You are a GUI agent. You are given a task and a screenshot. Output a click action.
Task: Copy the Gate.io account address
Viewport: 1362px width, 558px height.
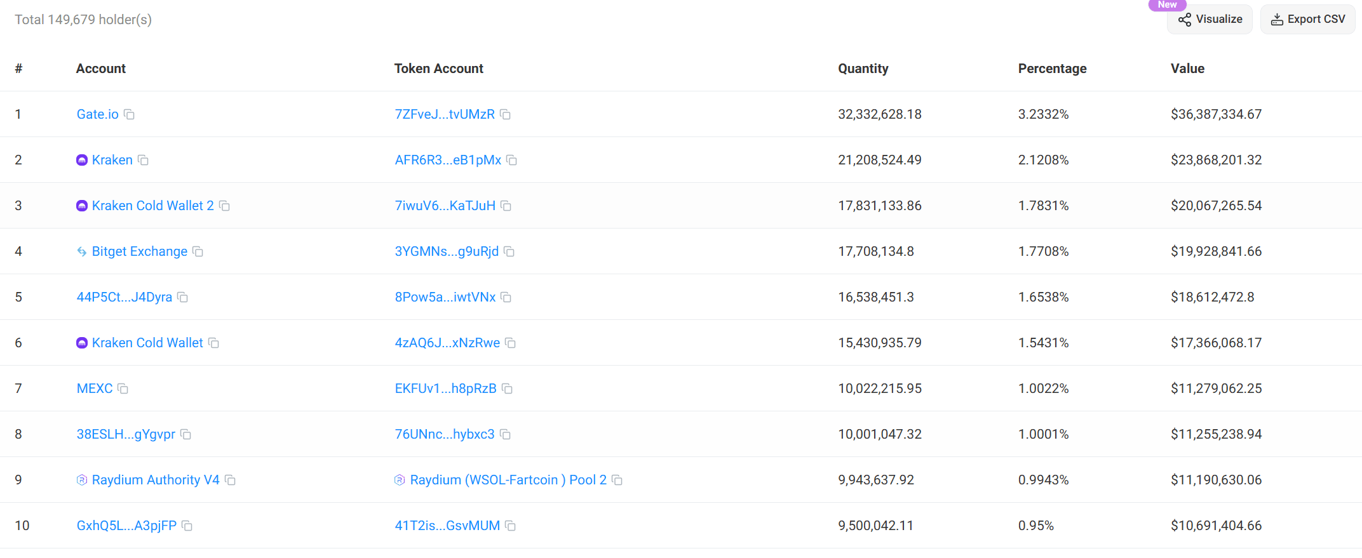pos(129,114)
